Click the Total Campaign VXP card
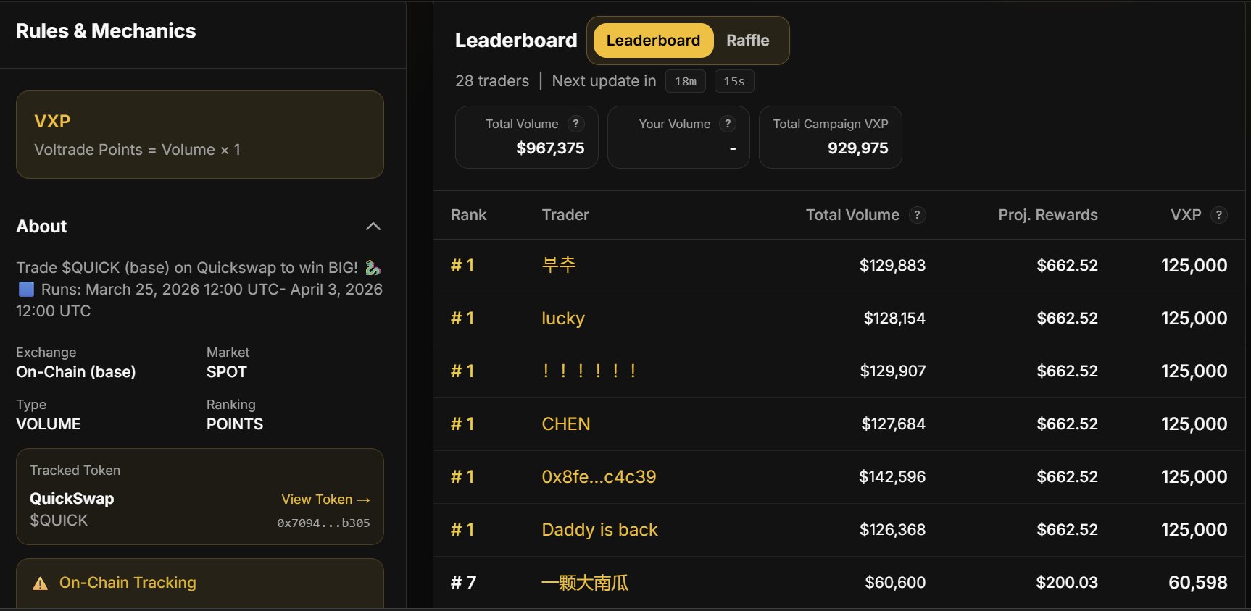 [830, 137]
